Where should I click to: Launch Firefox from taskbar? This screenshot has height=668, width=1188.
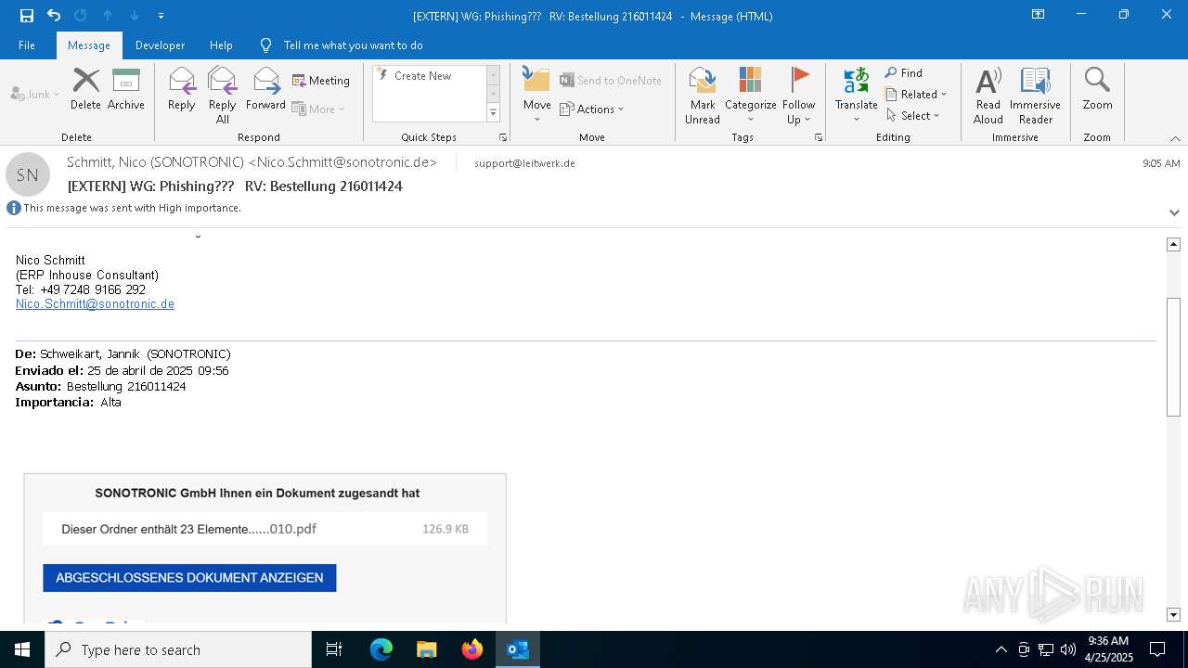tap(472, 649)
